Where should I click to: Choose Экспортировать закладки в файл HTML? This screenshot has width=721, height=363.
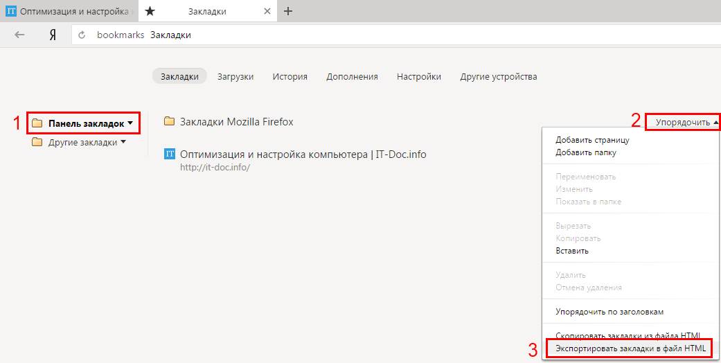tap(630, 348)
